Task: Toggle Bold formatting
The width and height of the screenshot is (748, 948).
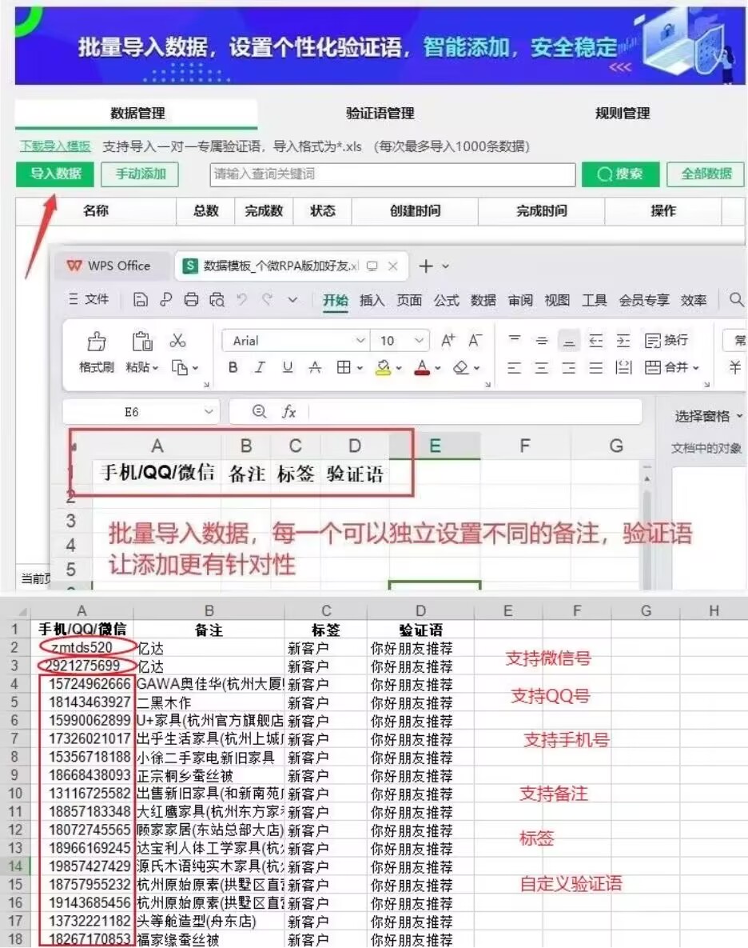Action: 233,367
